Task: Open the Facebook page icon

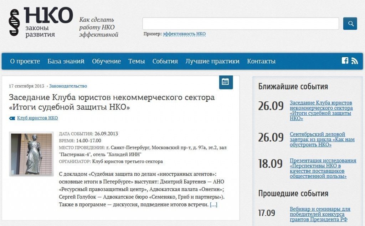Action: 345,61
